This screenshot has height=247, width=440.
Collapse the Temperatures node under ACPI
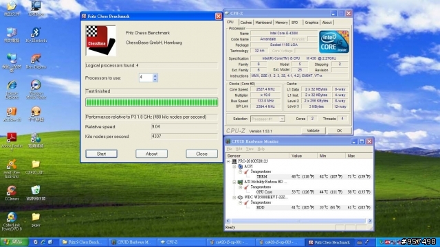241,172
